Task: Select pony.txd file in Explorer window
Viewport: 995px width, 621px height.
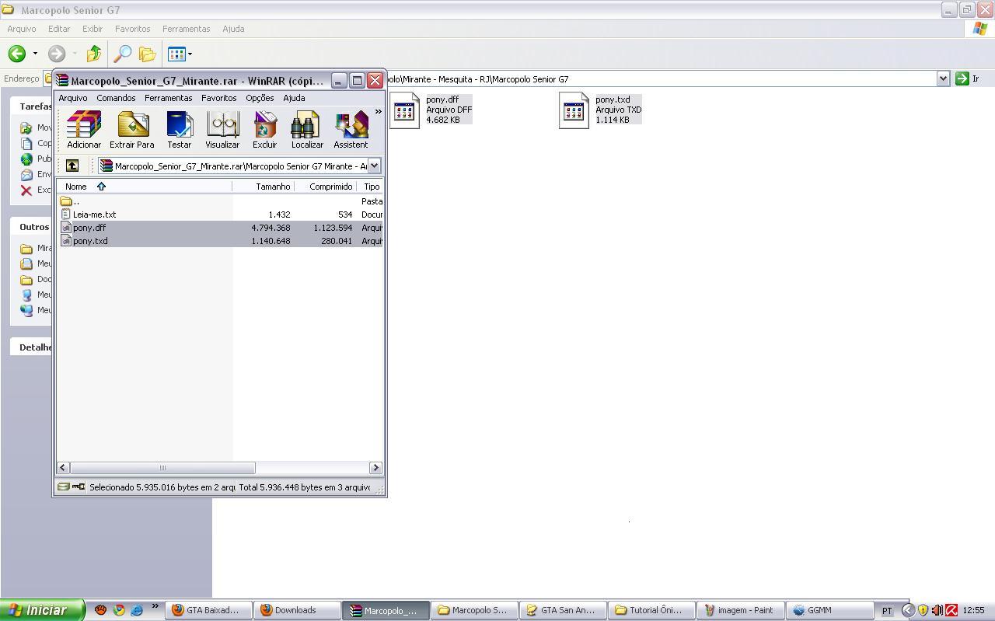Action: [x=601, y=110]
